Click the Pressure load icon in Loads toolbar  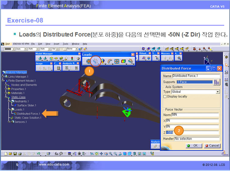tap(88, 61)
